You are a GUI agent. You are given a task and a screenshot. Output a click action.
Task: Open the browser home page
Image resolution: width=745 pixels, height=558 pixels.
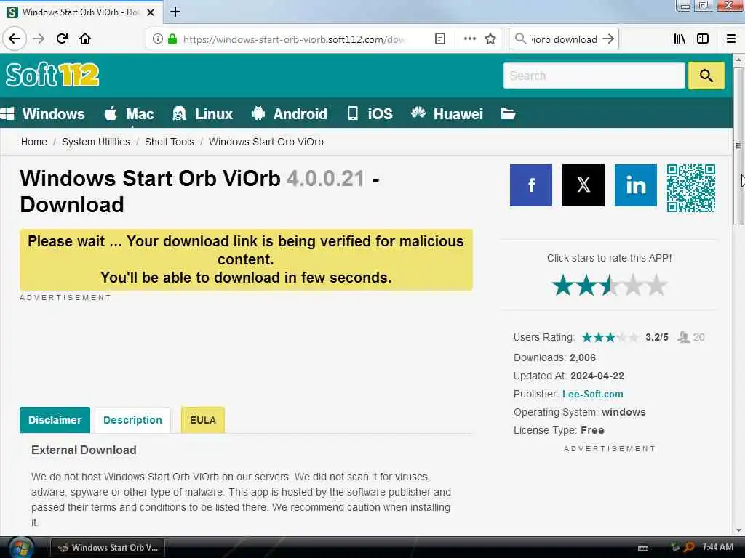85,39
